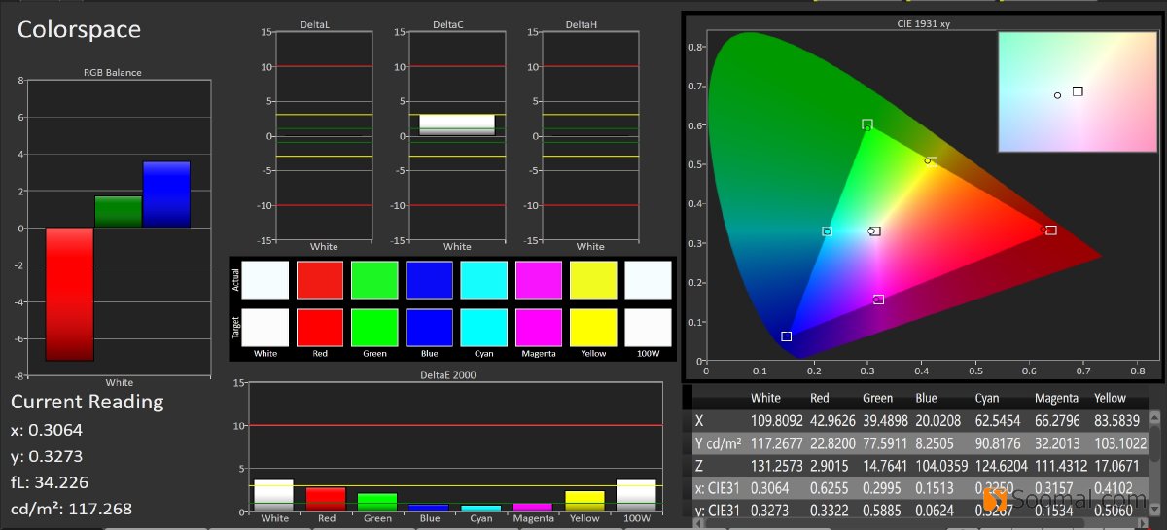Select the 100W target swatch

[648, 327]
